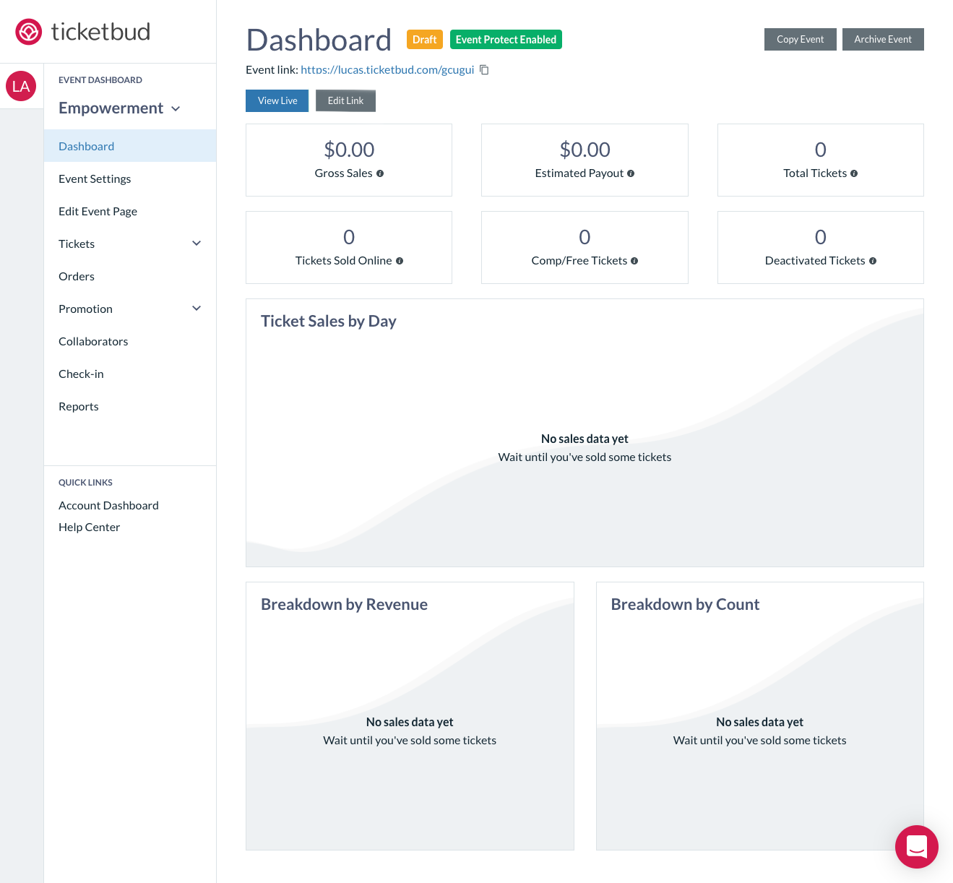
Task: Open the LA account avatar
Action: pos(22,86)
